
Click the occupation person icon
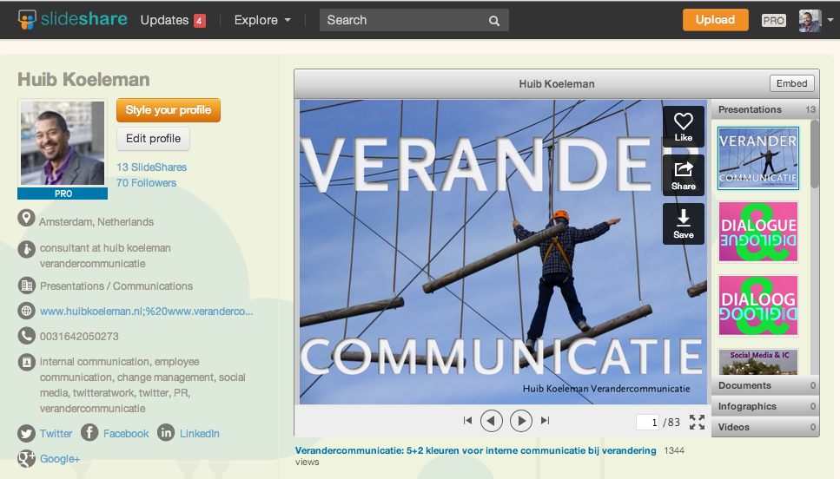coord(26,249)
